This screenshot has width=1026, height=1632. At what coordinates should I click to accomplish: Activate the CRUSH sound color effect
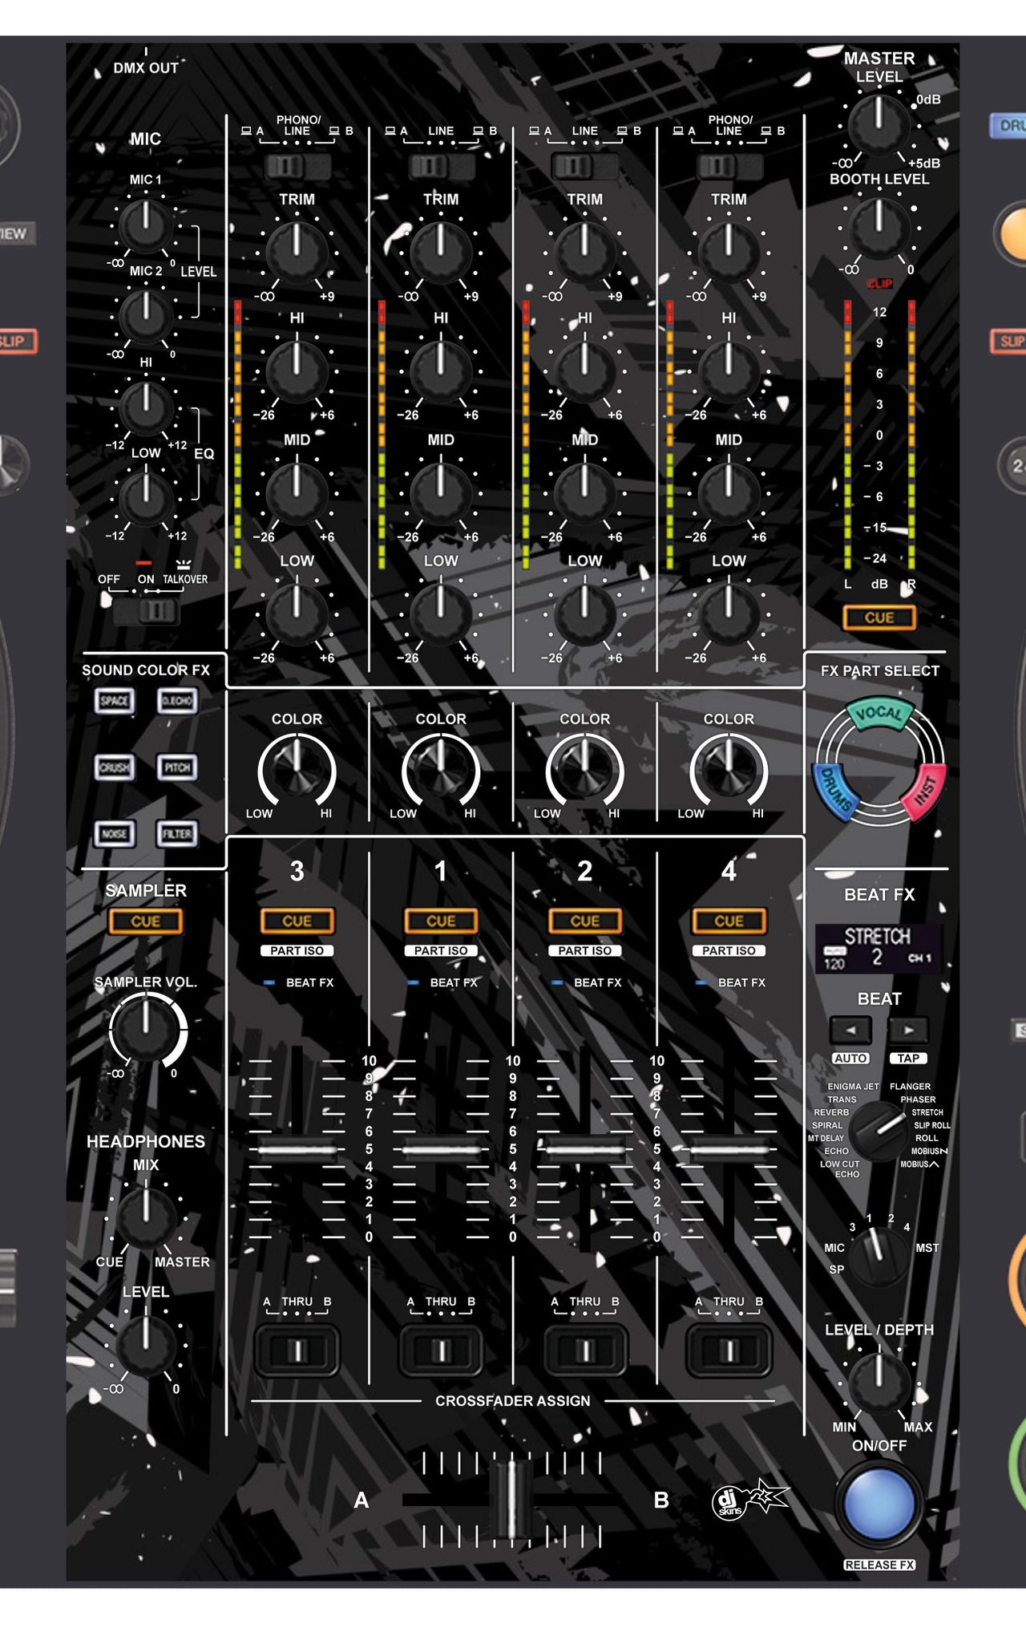coord(115,767)
